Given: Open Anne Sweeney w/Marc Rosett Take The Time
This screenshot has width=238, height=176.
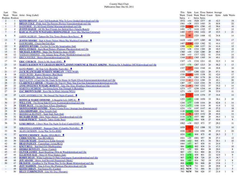Looking at the screenshot, I should click(64, 86).
